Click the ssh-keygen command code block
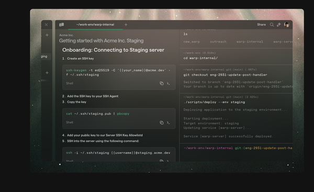This screenshot has height=192, width=314. [x=119, y=77]
